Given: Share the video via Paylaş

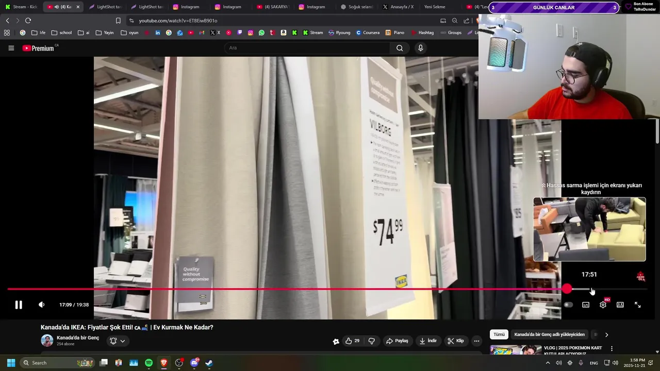Looking at the screenshot, I should (397, 341).
